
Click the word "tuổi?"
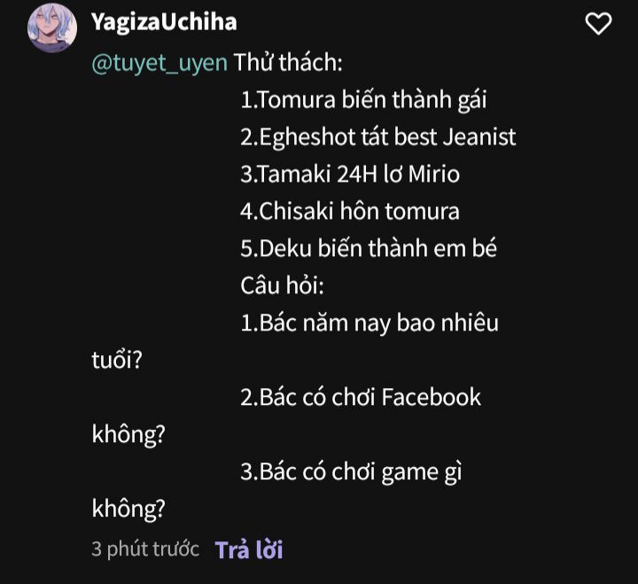click(117, 360)
